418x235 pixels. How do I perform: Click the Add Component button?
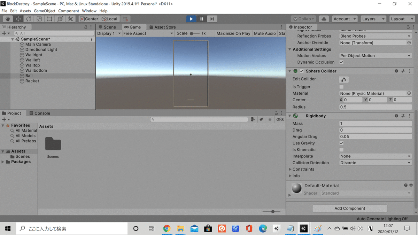[350, 209]
